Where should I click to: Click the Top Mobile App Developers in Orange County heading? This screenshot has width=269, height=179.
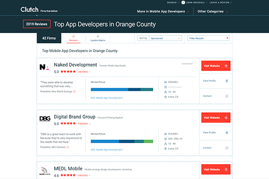coord(80,51)
